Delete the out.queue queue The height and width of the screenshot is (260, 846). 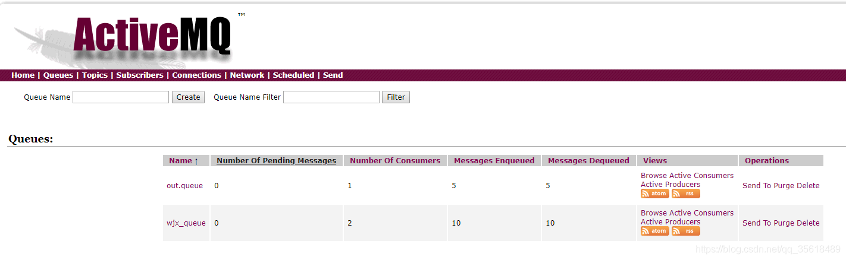click(808, 186)
